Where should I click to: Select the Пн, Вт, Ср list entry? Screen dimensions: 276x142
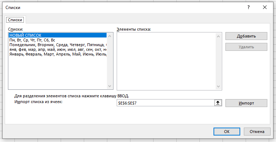pos(58,40)
